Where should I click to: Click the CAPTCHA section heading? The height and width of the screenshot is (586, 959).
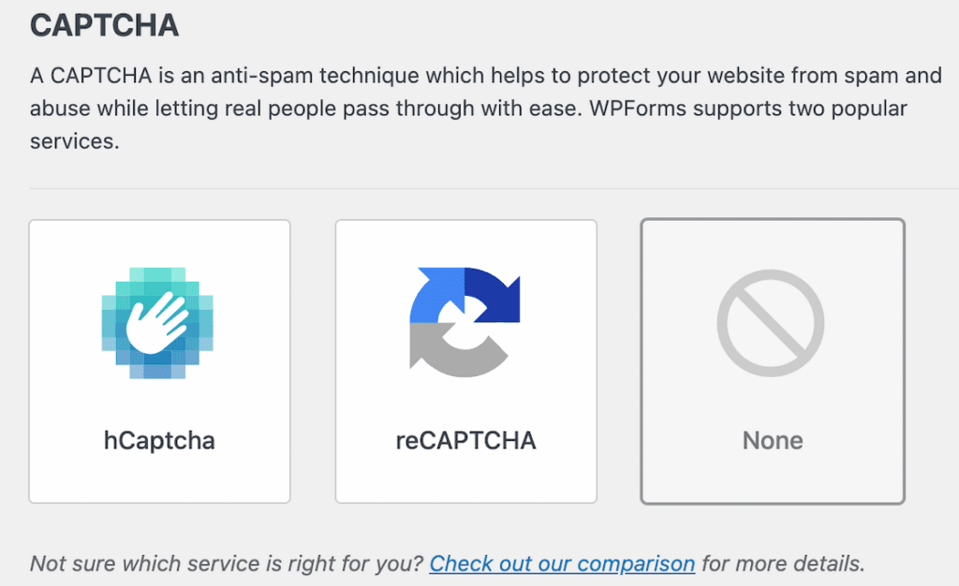coord(104,25)
